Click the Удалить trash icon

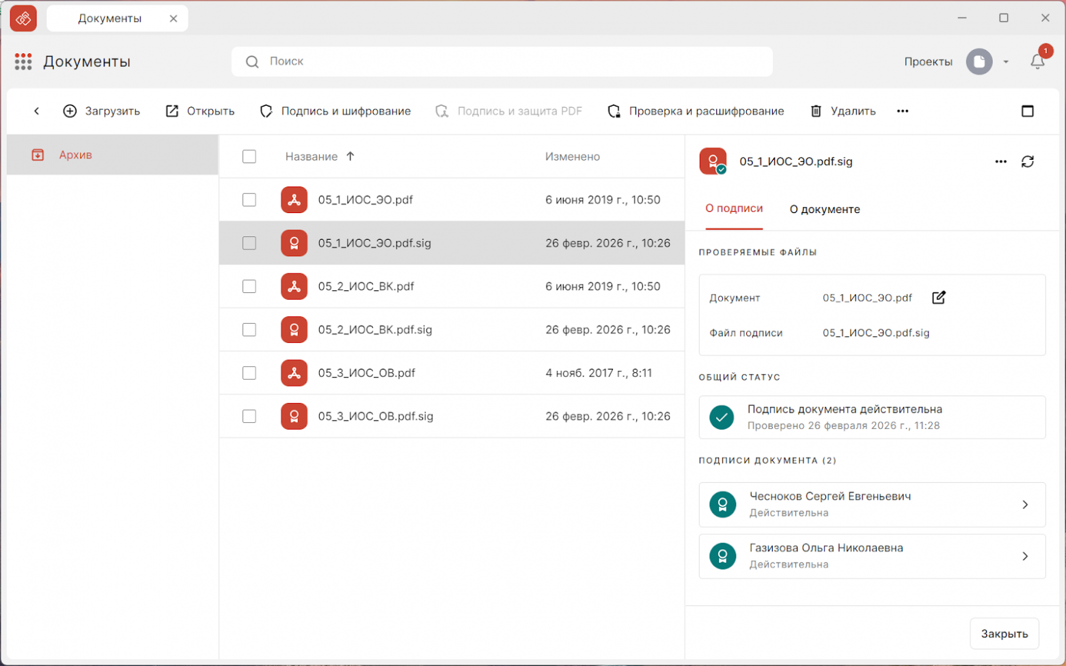pos(816,111)
